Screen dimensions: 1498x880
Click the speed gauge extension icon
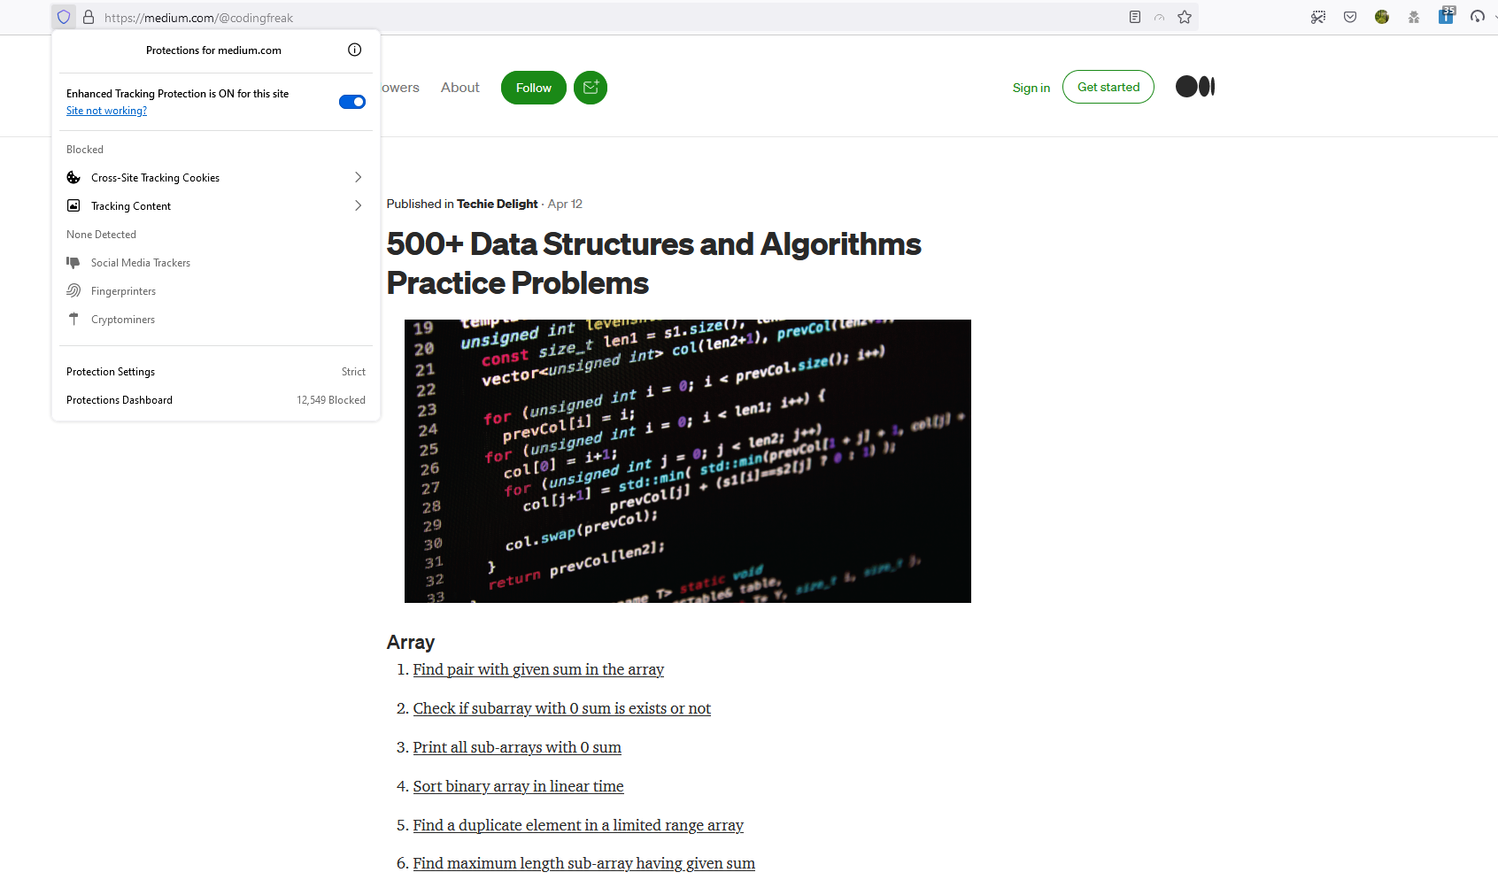1478,17
